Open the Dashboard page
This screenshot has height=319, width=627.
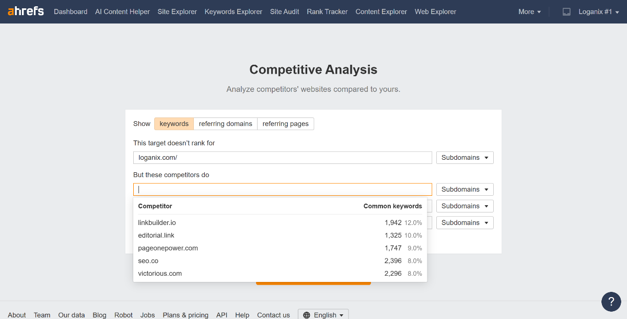[71, 11]
